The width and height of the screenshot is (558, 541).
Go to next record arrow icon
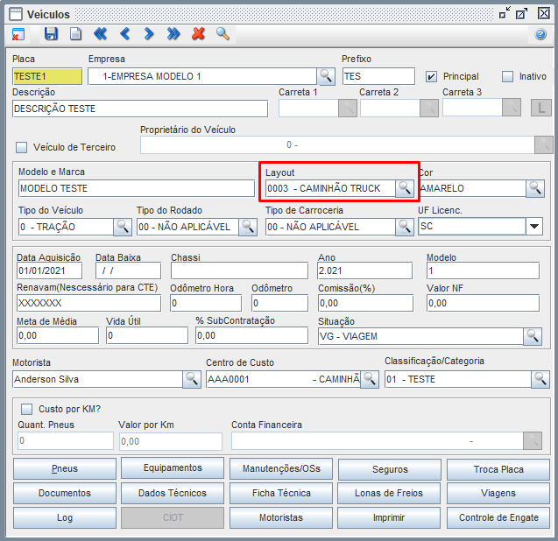pyautogui.click(x=149, y=34)
